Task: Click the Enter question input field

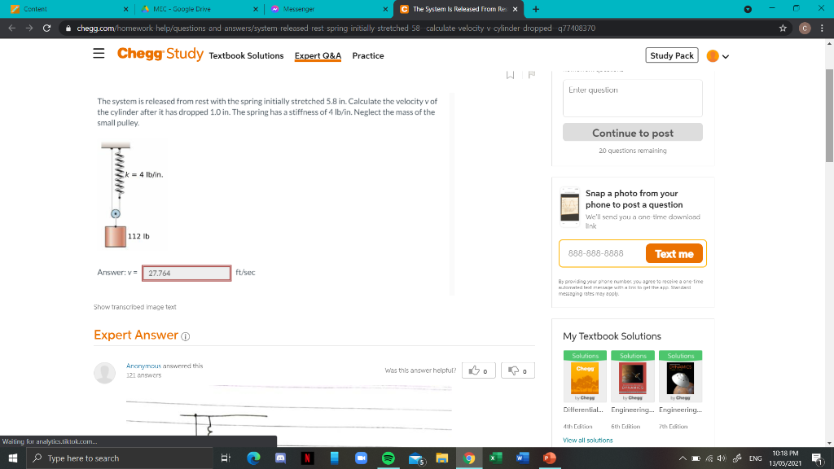Action: click(632, 96)
